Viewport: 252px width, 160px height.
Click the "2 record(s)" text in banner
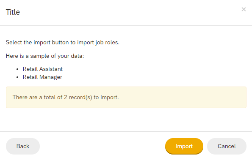78,98
